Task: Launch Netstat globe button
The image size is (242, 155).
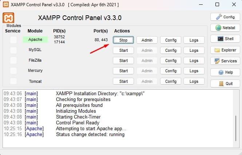Action: click(225, 28)
